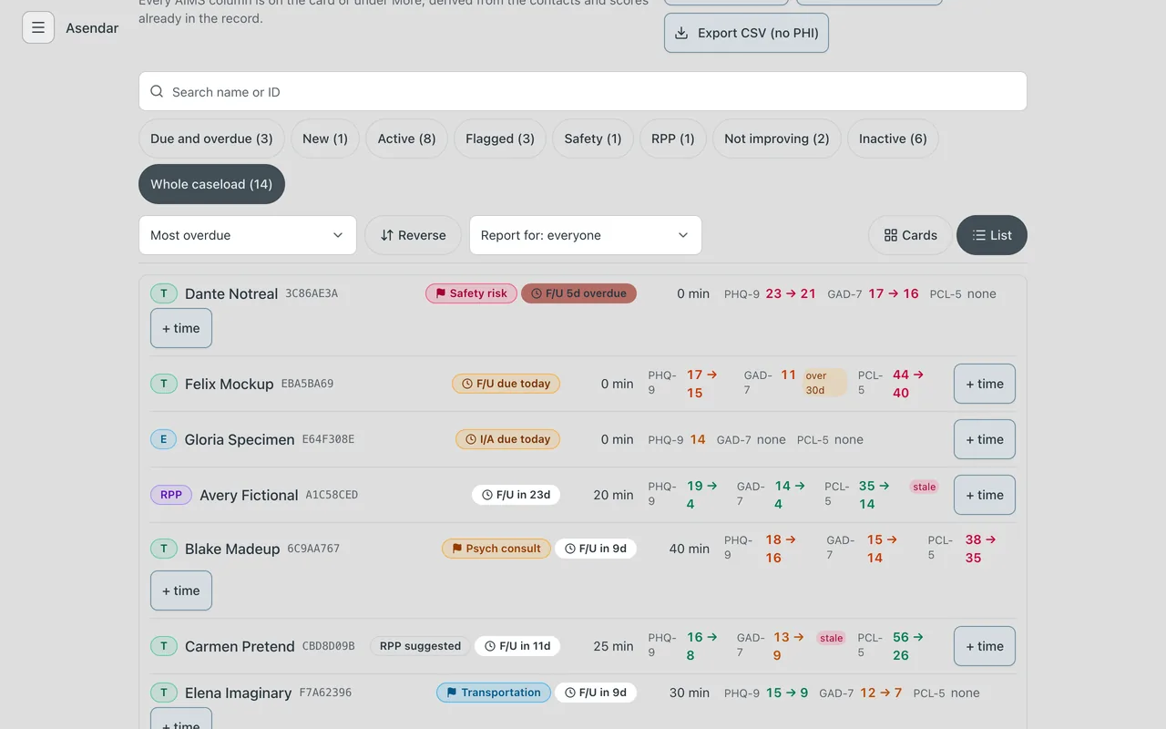Image resolution: width=1166 pixels, height=729 pixels.
Task: Open the Most overdue sort dropdown
Action: click(247, 235)
